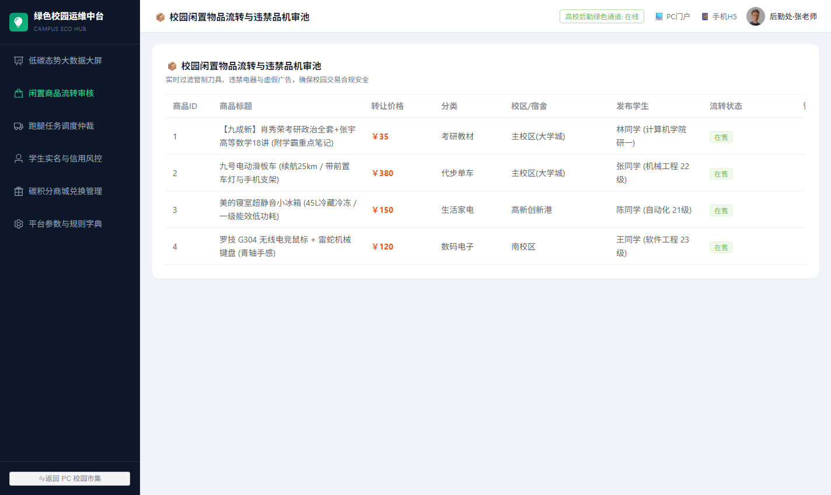The height and width of the screenshot is (495, 831).
Task: Click the 发布学生 column header
Action: (x=633, y=106)
